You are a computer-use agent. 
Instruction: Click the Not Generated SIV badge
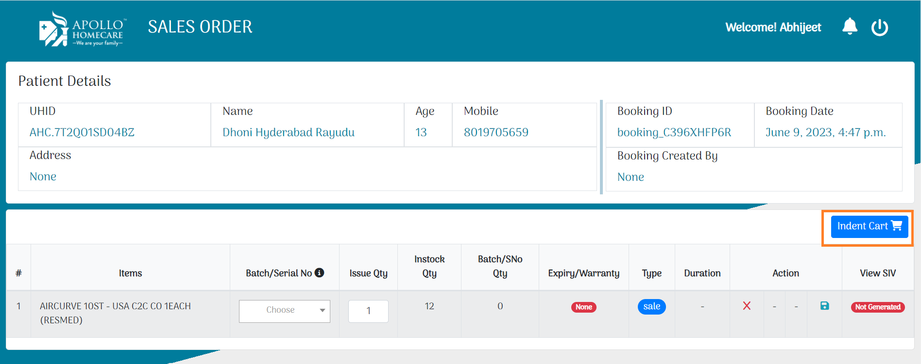point(877,307)
